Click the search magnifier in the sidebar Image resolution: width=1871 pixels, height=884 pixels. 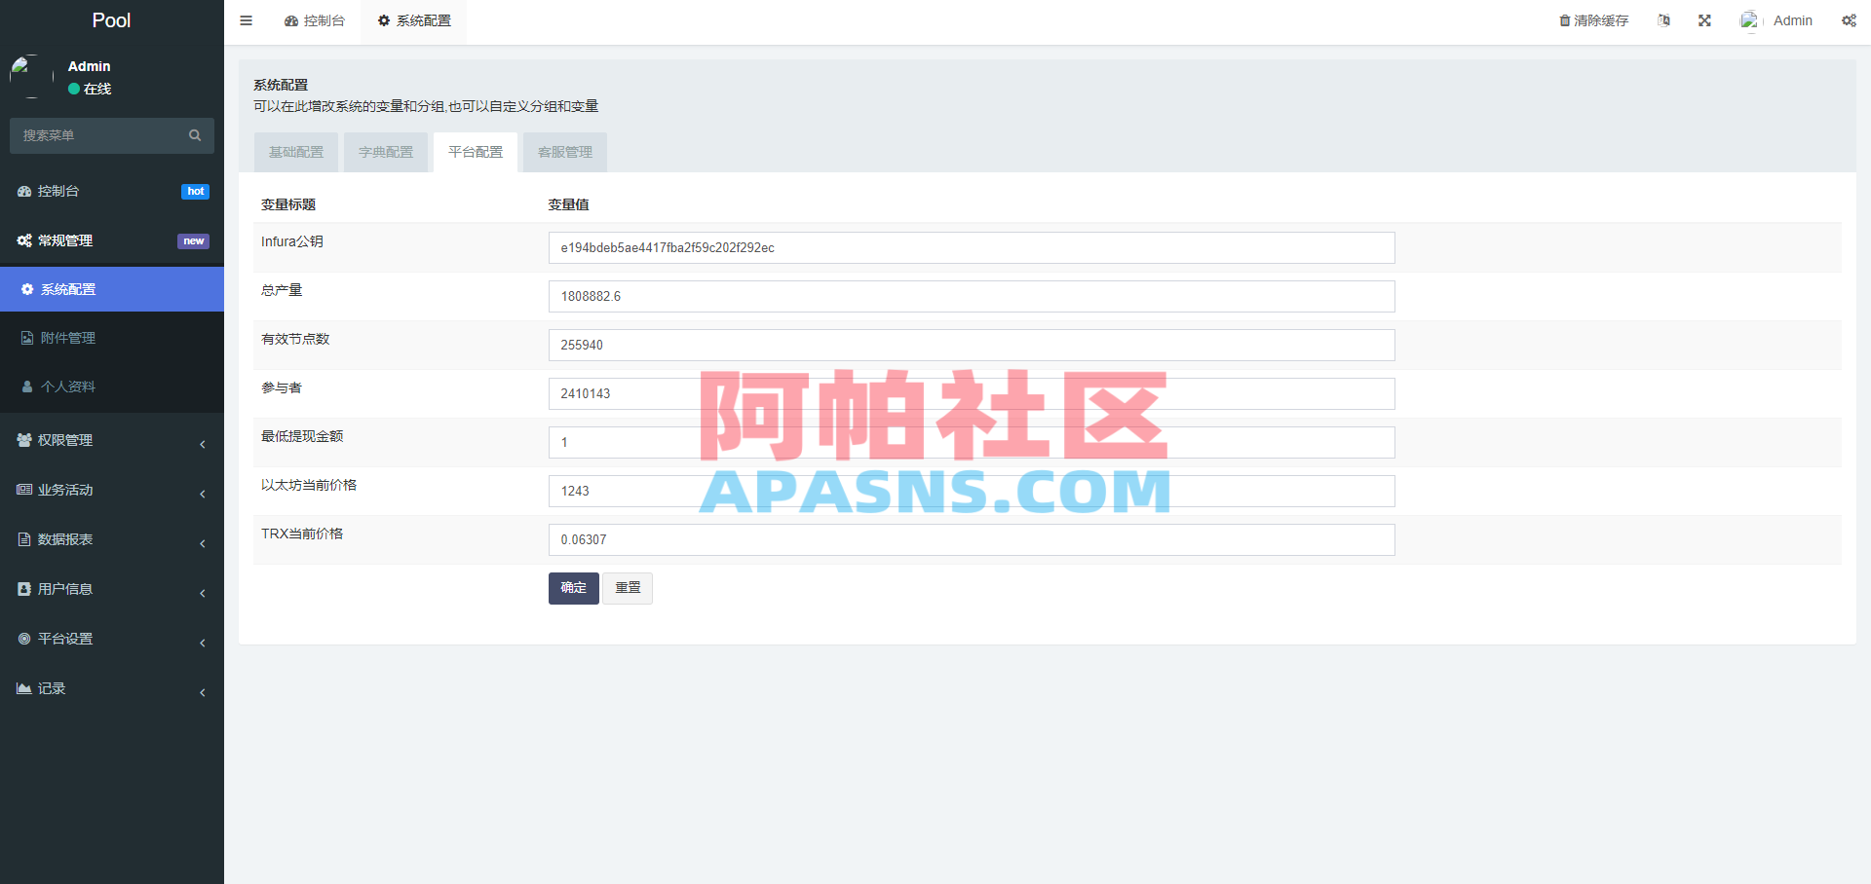[x=195, y=135]
